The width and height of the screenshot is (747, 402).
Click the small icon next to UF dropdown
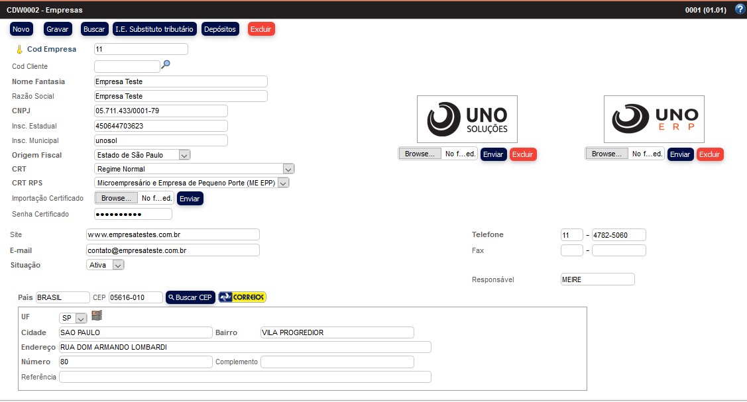click(96, 316)
